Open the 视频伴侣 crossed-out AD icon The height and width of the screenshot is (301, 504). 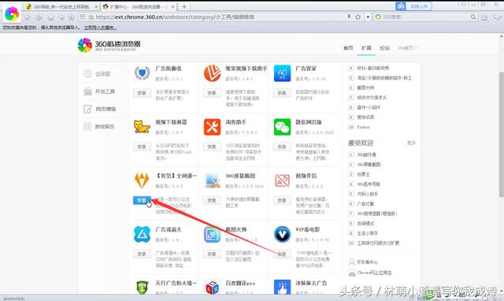point(282,180)
